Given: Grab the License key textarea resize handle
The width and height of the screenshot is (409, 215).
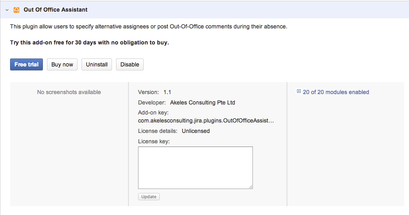Looking at the screenshot, I should (251, 187).
